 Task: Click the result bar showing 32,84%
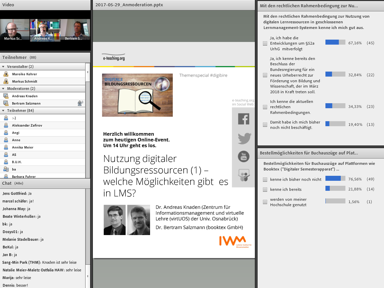point(335,74)
